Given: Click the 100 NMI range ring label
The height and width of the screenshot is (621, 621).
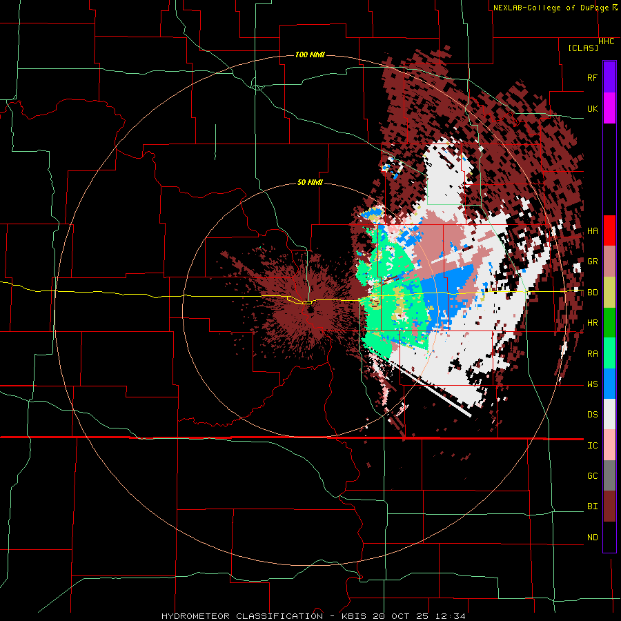Looking at the screenshot, I should tap(310, 55).
